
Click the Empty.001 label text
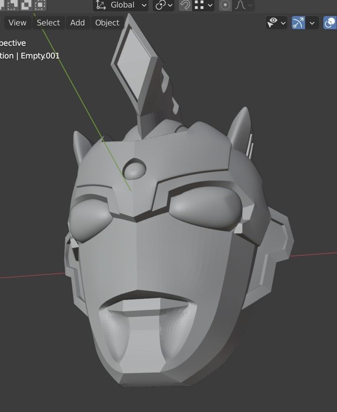pos(40,56)
